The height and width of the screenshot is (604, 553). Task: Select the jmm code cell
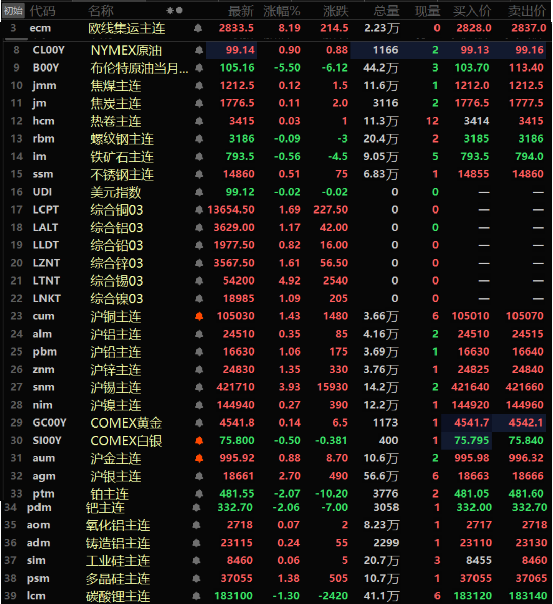pos(45,86)
